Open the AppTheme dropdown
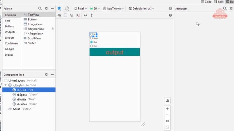The width and height of the screenshot is (234, 131). (113, 8)
